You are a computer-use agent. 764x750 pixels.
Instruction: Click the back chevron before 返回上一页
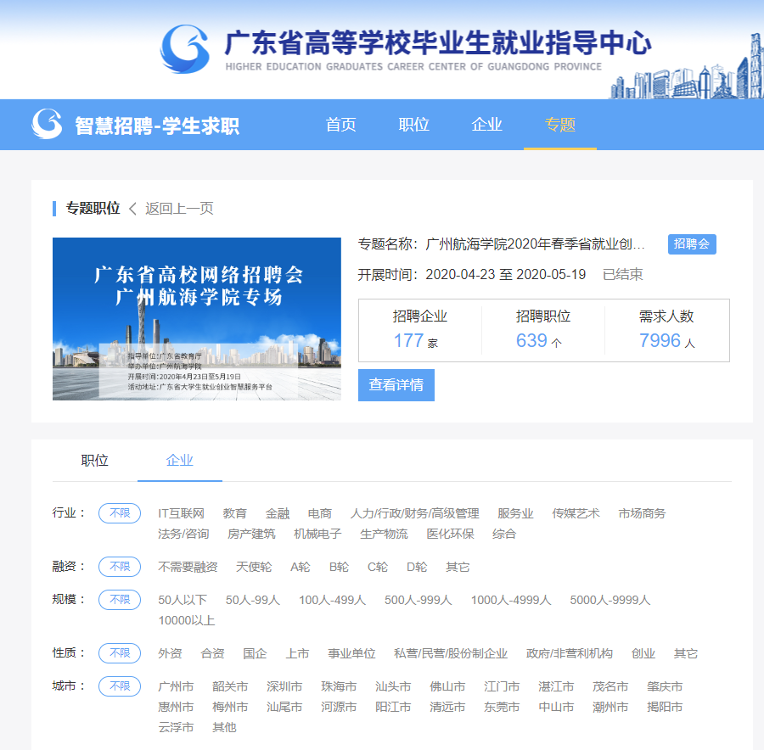click(x=132, y=209)
